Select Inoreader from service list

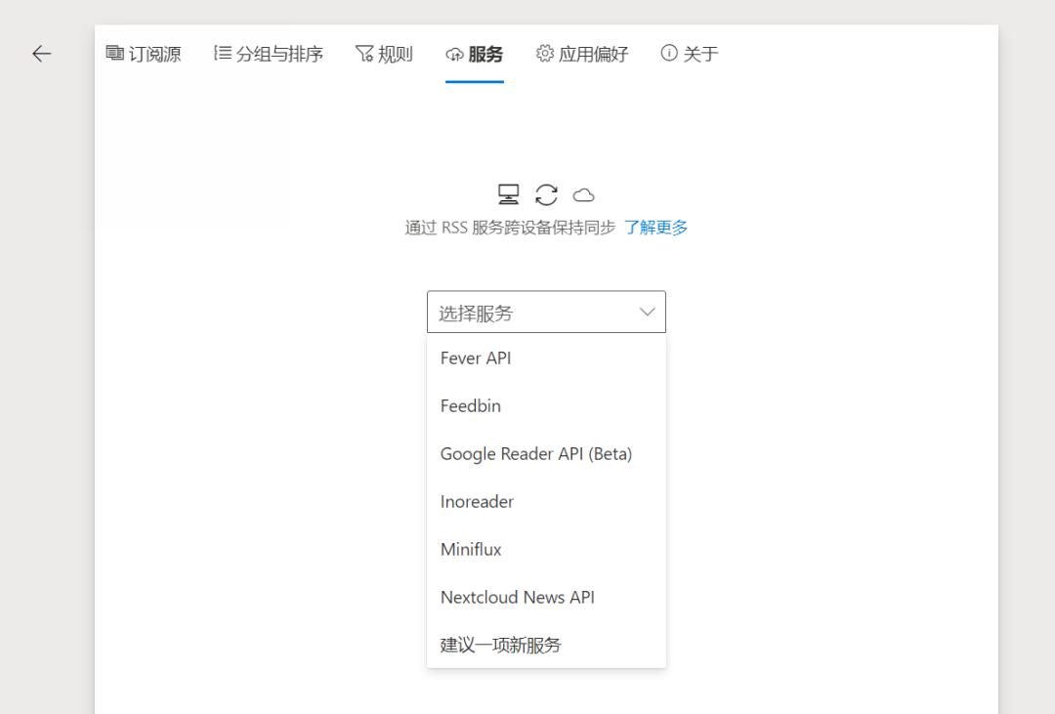(477, 501)
